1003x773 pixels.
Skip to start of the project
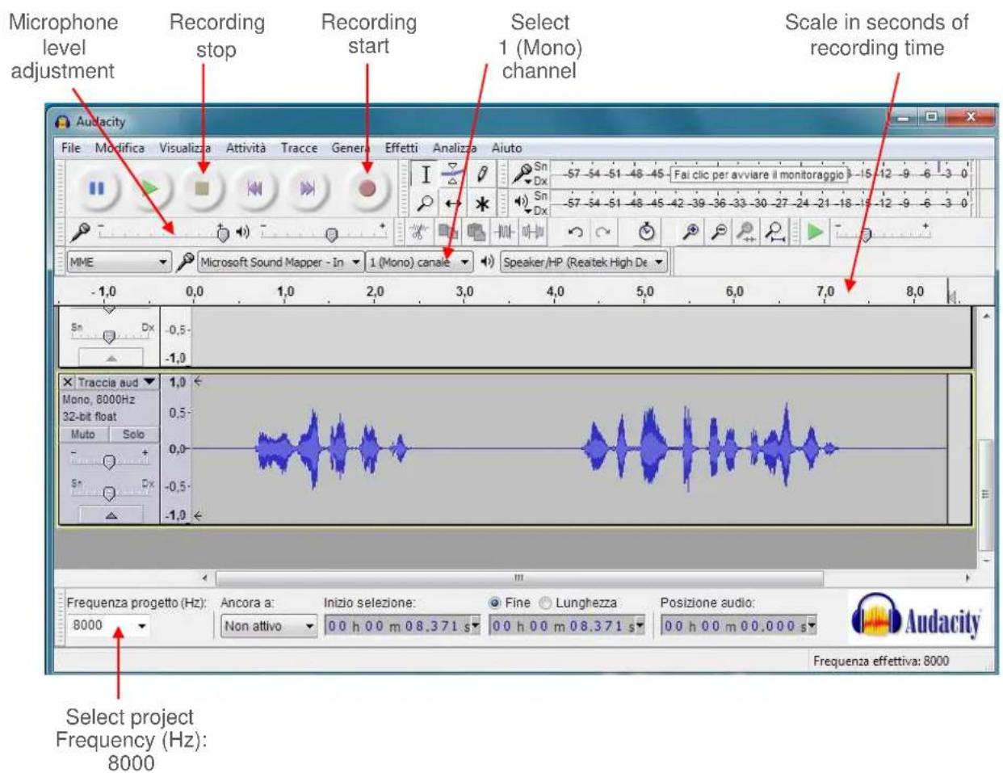point(254,189)
